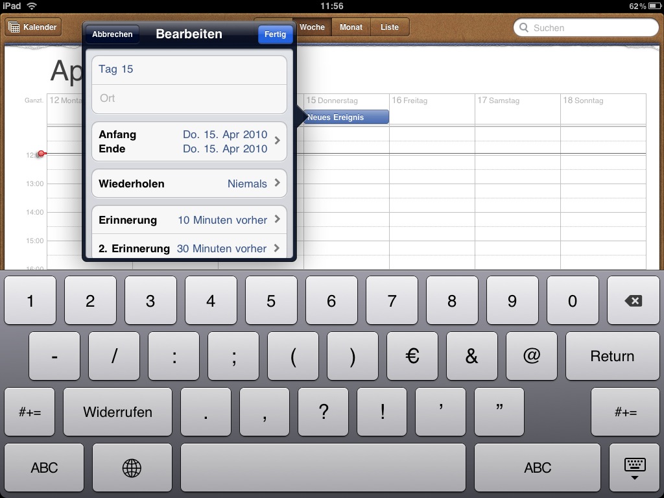Switch to the Liste view tab

click(390, 27)
